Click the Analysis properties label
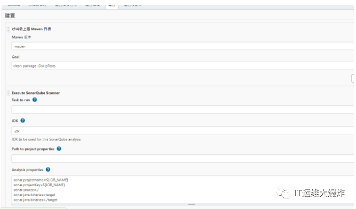 pos(27,170)
